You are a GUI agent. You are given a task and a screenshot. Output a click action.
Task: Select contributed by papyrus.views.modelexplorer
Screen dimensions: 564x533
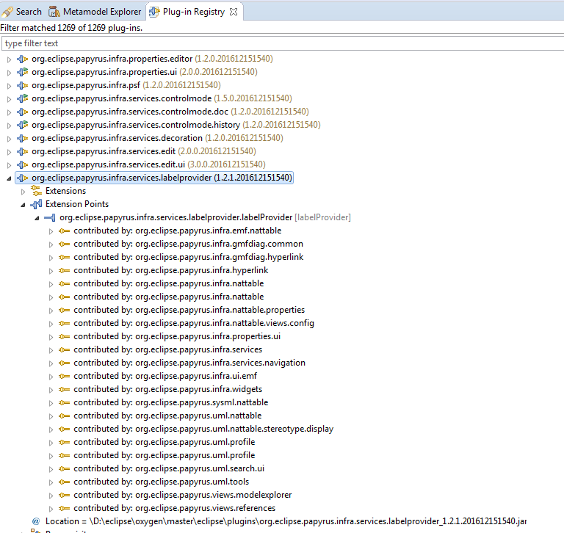pyautogui.click(x=183, y=496)
